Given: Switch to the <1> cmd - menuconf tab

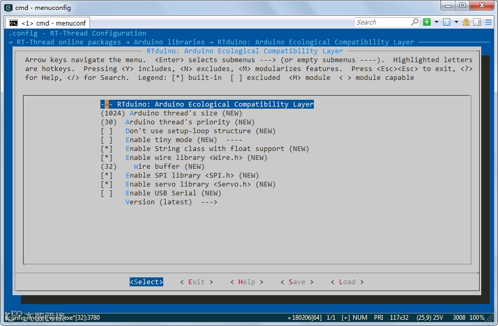Looking at the screenshot, I should [48, 23].
